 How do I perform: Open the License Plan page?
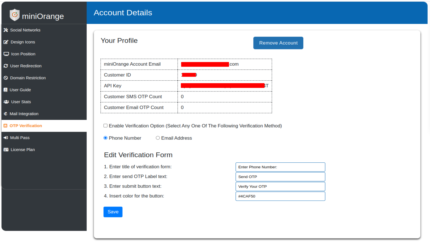pos(23,150)
